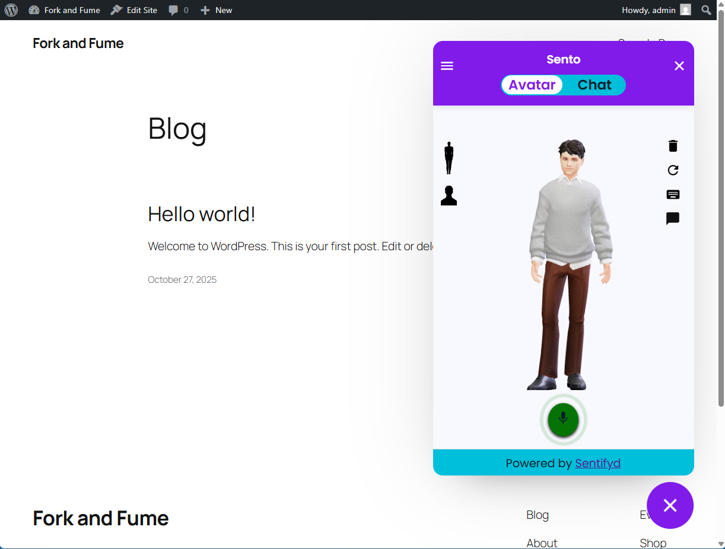Select the full-body avatar view icon
The width and height of the screenshot is (725, 549).
(x=449, y=157)
